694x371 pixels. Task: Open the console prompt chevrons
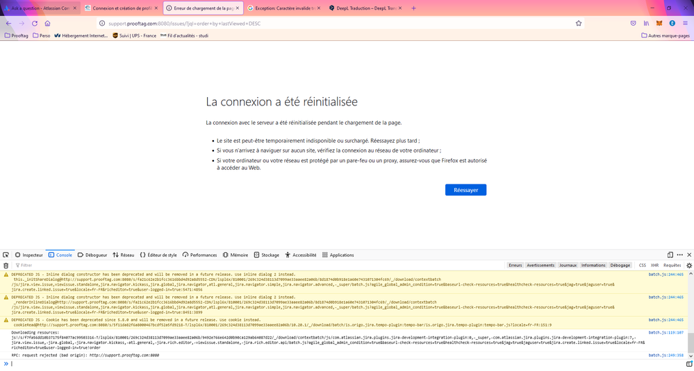pyautogui.click(x=6, y=364)
